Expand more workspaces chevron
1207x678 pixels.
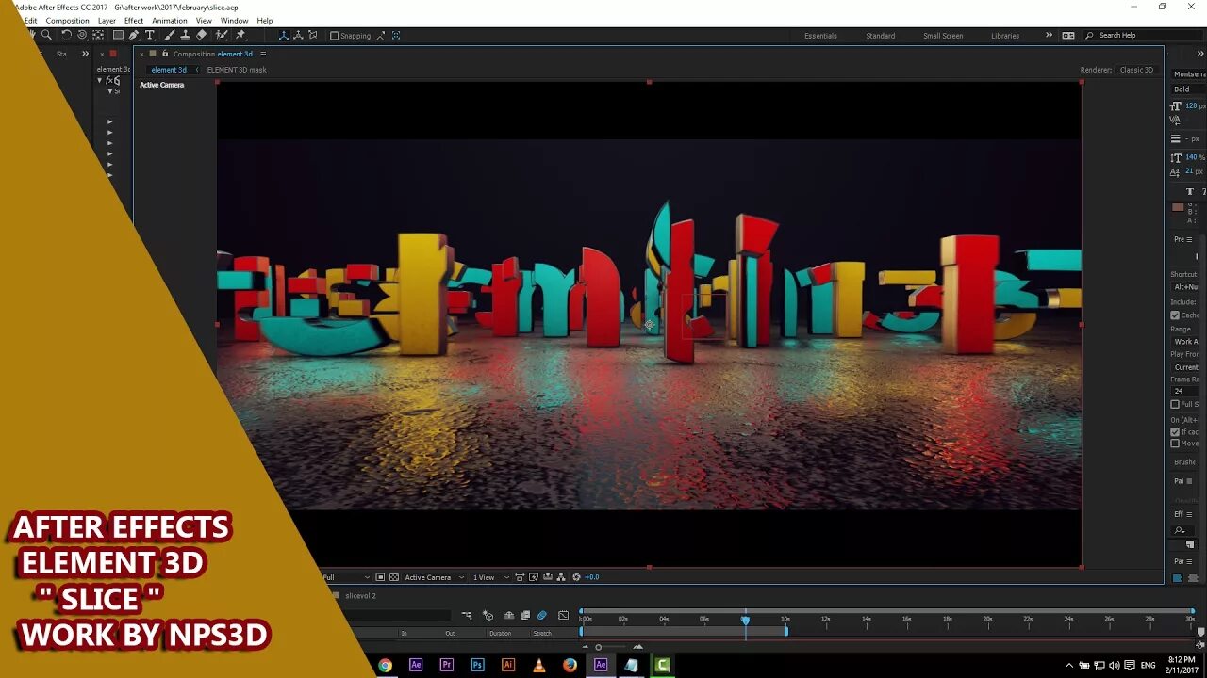[x=1049, y=35]
